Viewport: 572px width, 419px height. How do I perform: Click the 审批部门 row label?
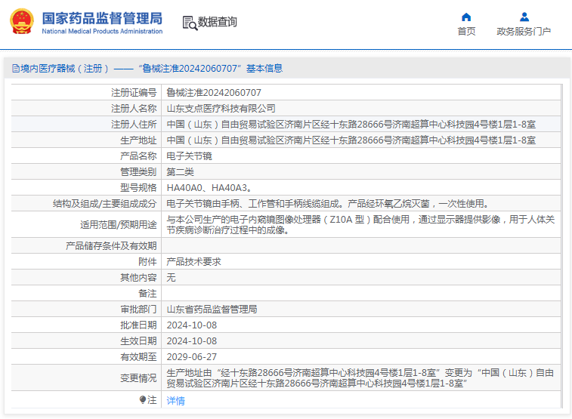pos(138,310)
